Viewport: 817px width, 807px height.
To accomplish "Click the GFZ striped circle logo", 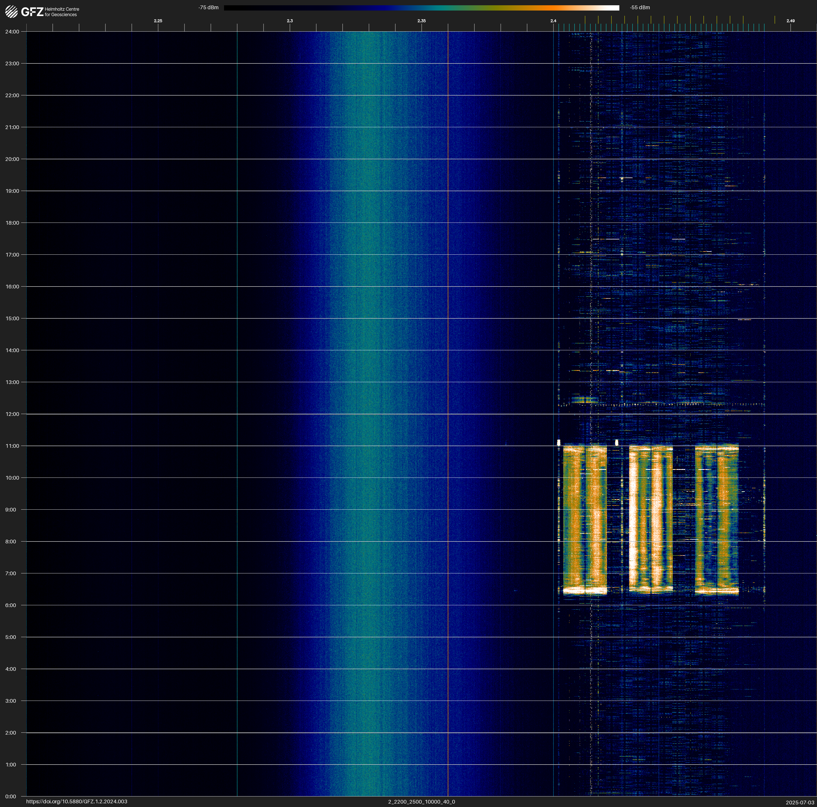I will (x=11, y=12).
